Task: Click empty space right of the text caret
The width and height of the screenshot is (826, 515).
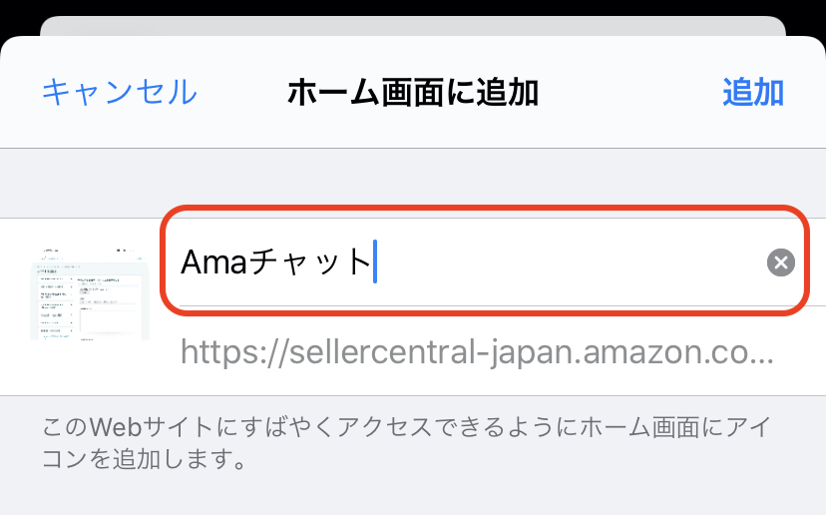Action: (x=559, y=262)
